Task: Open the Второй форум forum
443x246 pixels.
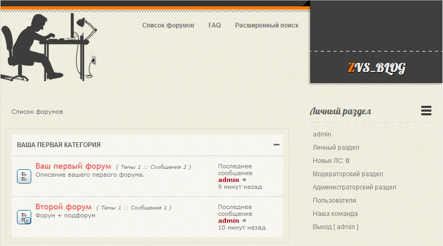Action: click(64, 207)
